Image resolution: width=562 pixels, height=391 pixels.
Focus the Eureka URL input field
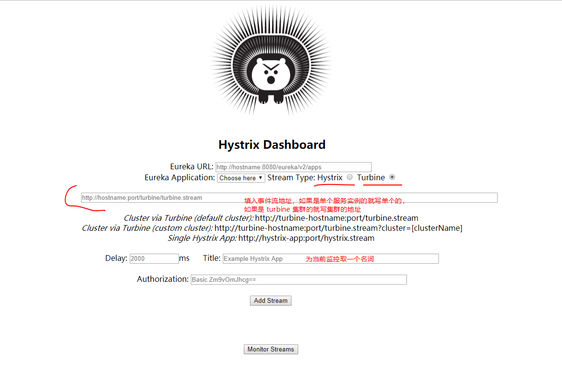pyautogui.click(x=293, y=167)
